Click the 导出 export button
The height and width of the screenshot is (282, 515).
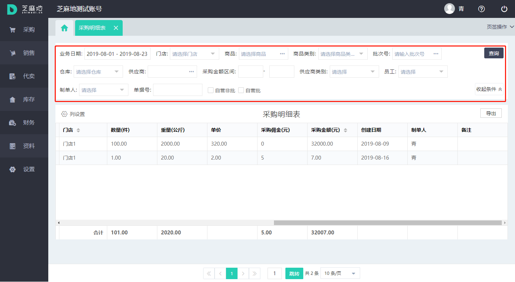pos(491,113)
